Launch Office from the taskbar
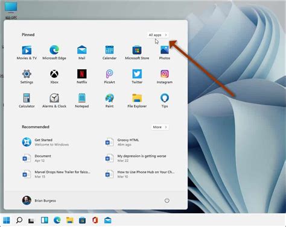286x227 pixels. pos(95,220)
